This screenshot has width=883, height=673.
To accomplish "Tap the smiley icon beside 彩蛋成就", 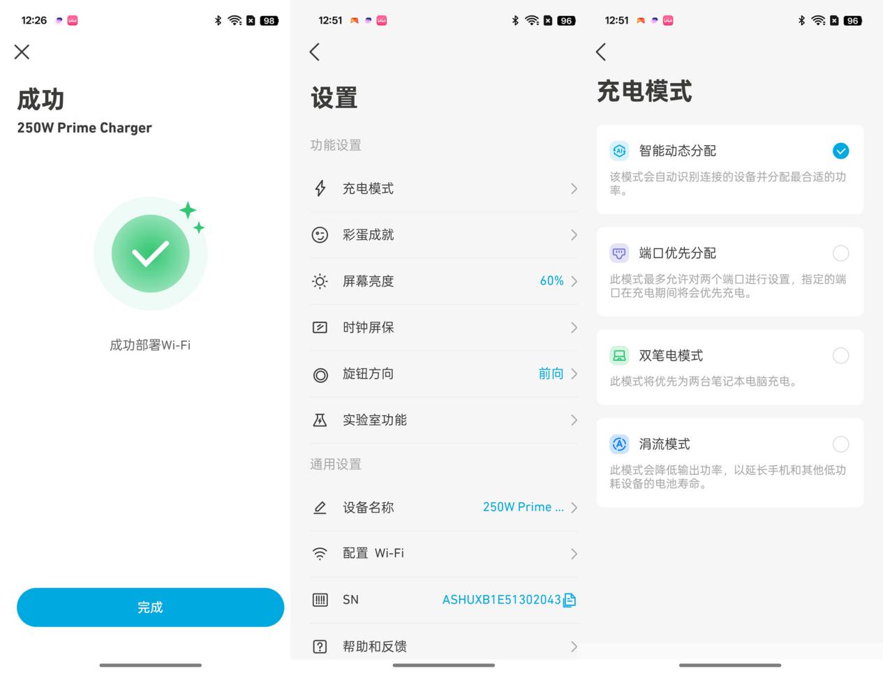I will pos(320,235).
